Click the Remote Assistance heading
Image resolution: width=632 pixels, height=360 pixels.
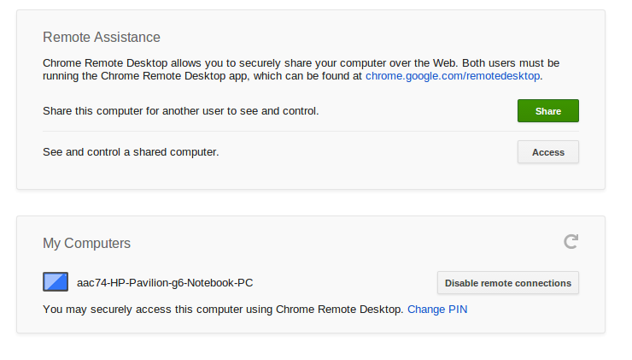point(102,37)
